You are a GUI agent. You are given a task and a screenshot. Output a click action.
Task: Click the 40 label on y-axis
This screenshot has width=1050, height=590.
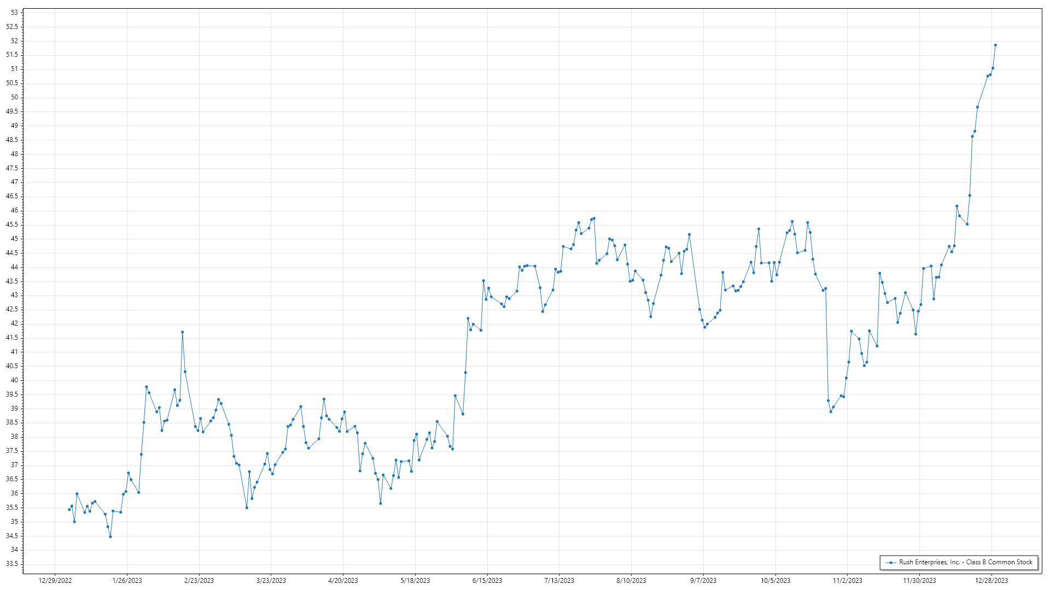point(14,380)
